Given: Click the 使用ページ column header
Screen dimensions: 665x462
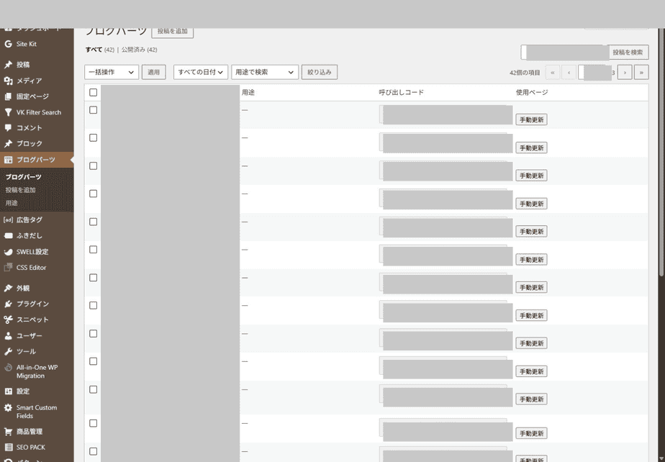Looking at the screenshot, I should pyautogui.click(x=532, y=93).
